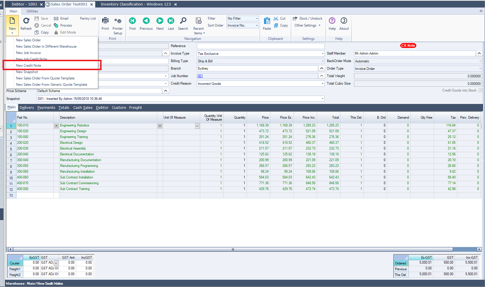This screenshot has height=287, width=485.
Task: Click the Refresh icon in the ribbon
Action: click(26, 21)
